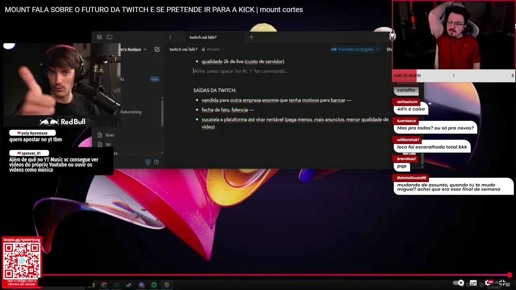Open the '3d' page in sidebar
This screenshot has width=516, height=290.
[108, 145]
